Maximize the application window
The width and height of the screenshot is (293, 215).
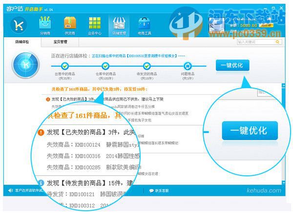273,8
